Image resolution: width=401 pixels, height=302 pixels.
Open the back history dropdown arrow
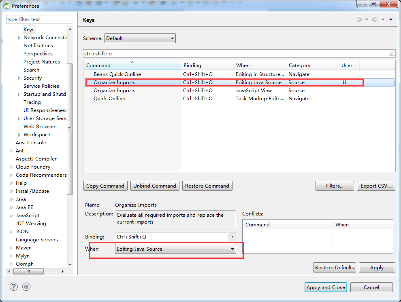(367, 19)
